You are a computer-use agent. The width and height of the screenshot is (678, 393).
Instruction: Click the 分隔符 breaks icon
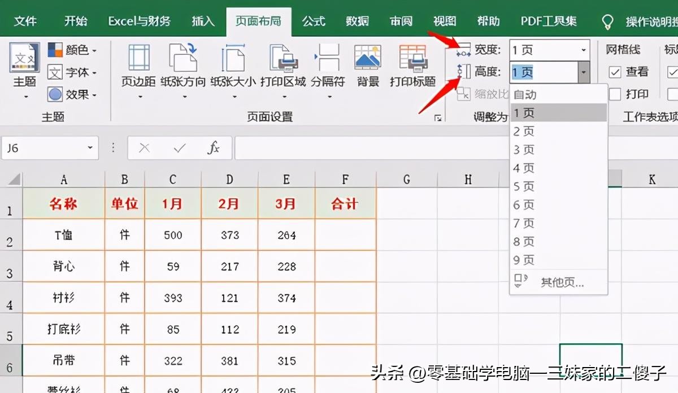point(327,59)
